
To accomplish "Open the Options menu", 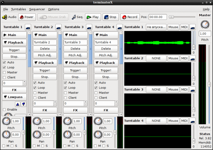I will (x=54, y=9).
